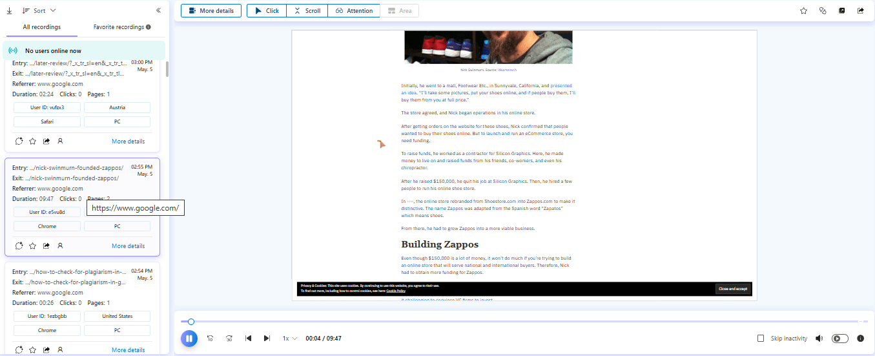Click the top-right star favorite icon
Image resolution: width=875 pixels, height=356 pixels.
click(x=804, y=11)
